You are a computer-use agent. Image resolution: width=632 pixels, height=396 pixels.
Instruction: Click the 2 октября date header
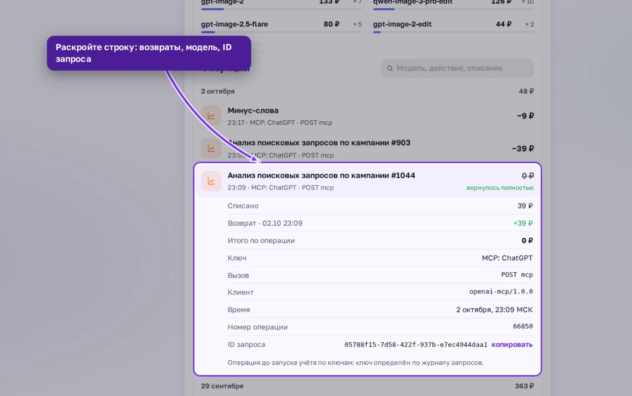pos(218,91)
